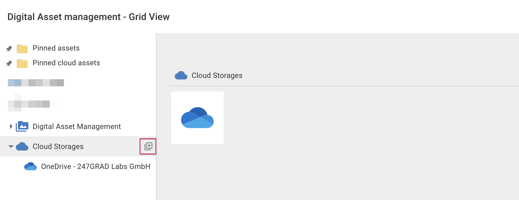This screenshot has height=200, width=519.
Task: Select Pinned assets in the sidebar
Action: [x=56, y=48]
